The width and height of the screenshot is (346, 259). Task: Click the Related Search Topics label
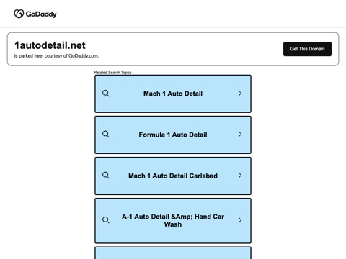coord(113,73)
